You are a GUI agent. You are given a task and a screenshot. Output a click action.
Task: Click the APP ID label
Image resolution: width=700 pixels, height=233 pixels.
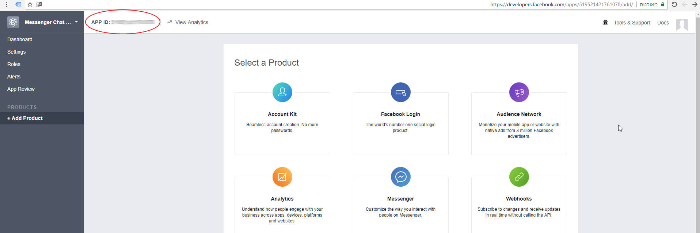pos(100,22)
